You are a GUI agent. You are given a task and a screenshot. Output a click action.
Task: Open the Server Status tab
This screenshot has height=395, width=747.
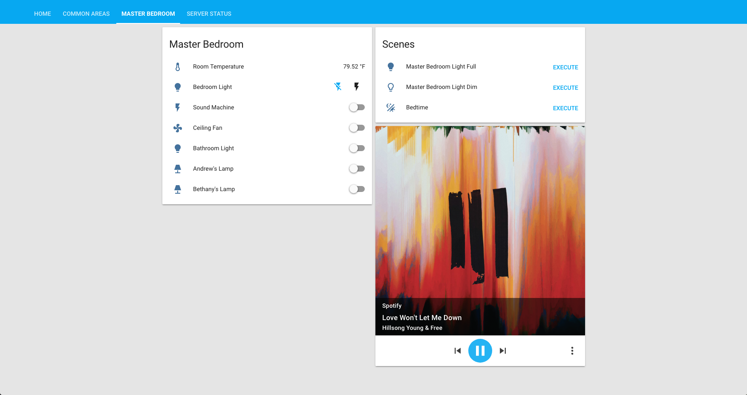tap(209, 14)
